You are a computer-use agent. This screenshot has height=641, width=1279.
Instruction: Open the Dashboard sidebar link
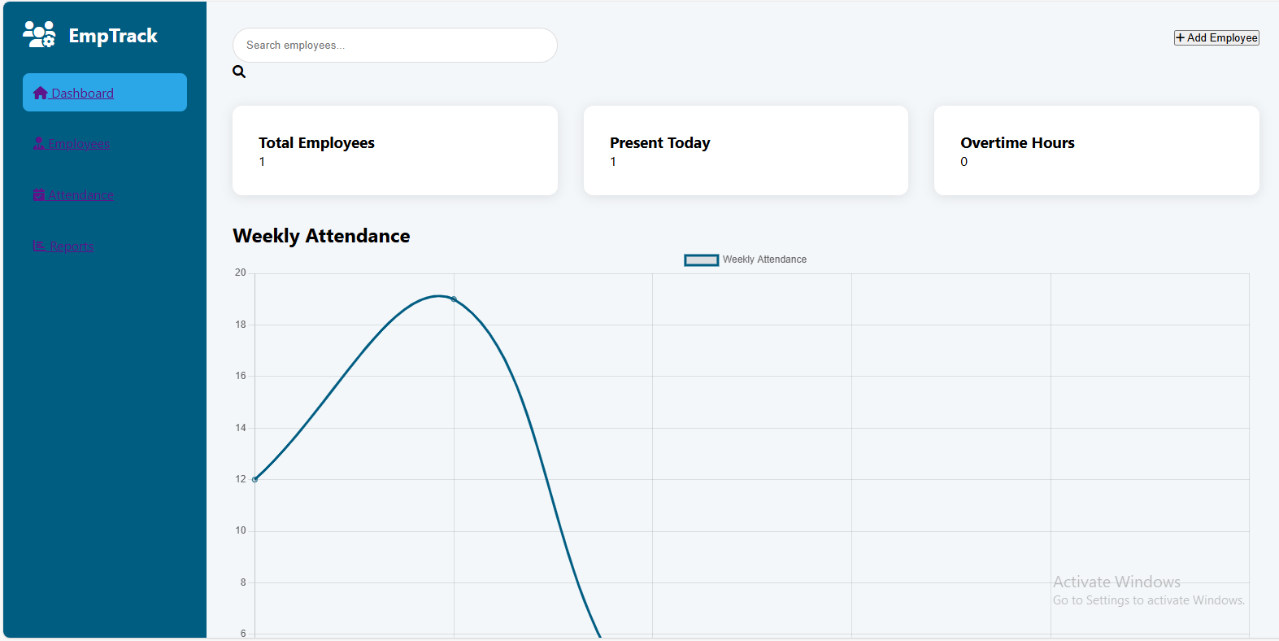82,94
